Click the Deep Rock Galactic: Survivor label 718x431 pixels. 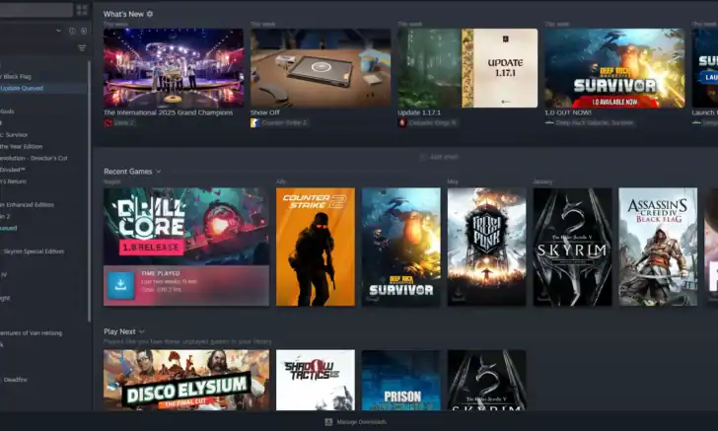595,122
